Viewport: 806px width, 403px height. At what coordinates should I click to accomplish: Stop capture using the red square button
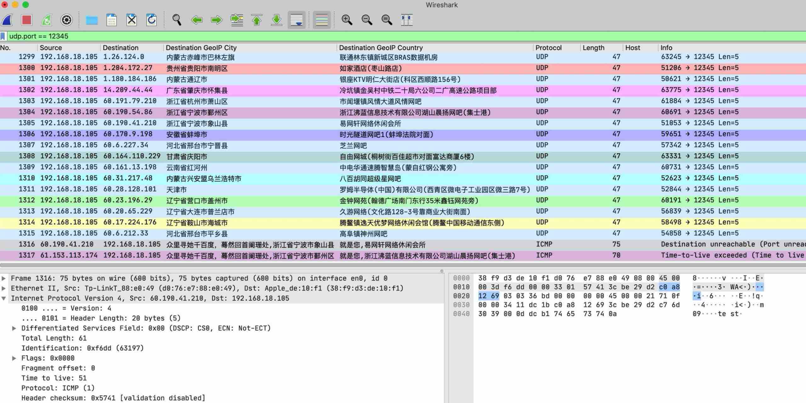(x=27, y=20)
